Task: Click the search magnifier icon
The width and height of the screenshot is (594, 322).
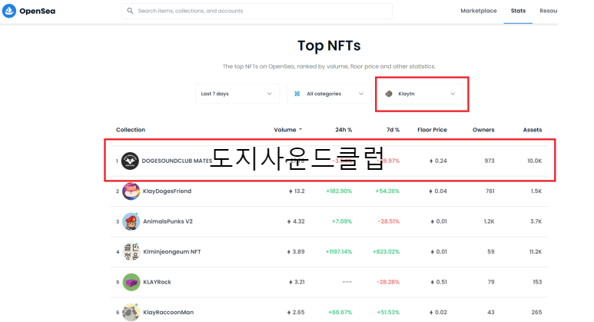Action: pyautogui.click(x=130, y=11)
